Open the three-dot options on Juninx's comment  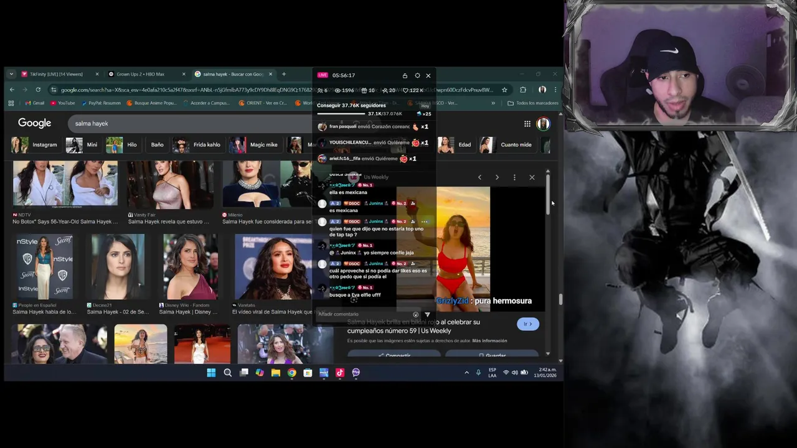click(x=424, y=222)
